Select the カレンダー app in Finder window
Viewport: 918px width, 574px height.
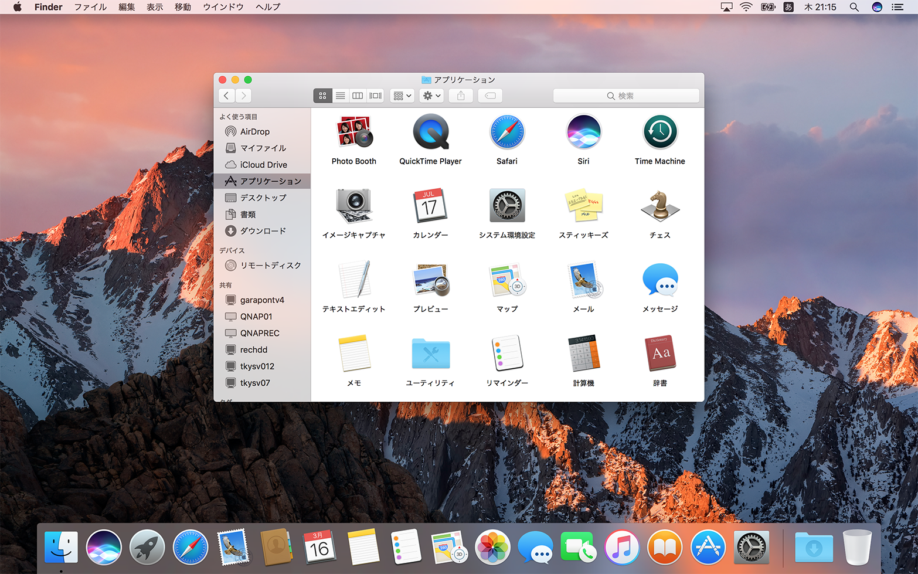(431, 206)
